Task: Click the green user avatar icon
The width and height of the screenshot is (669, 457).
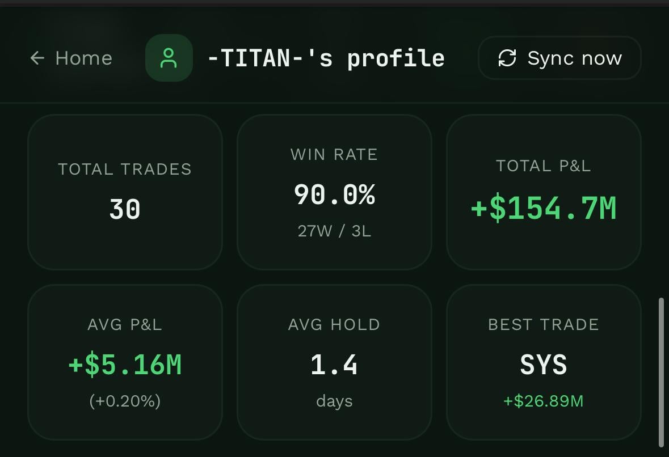Action: click(169, 58)
